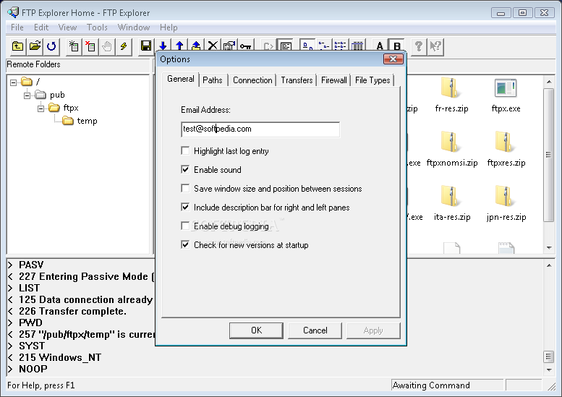
Task: Switch to the Firewall tab
Action: 333,80
